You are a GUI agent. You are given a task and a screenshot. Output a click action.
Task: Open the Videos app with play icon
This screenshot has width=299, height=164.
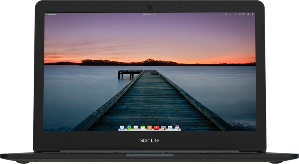pyautogui.click(x=156, y=128)
